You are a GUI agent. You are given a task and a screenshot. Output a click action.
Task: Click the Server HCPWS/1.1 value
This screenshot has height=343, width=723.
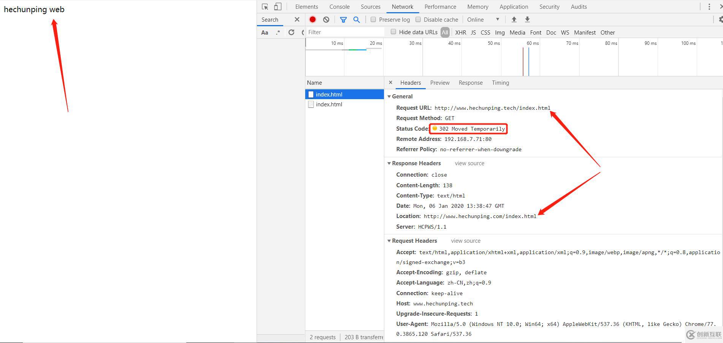(x=432, y=227)
